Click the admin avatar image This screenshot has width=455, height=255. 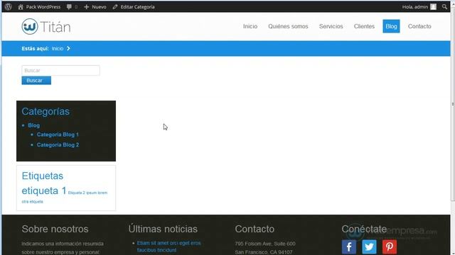(433, 6)
